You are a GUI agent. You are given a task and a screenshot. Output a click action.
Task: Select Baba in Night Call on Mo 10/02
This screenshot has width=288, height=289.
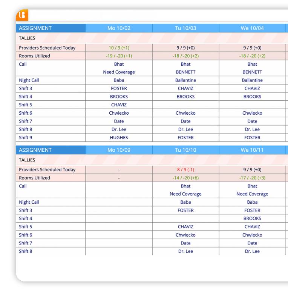pyautogui.click(x=119, y=80)
